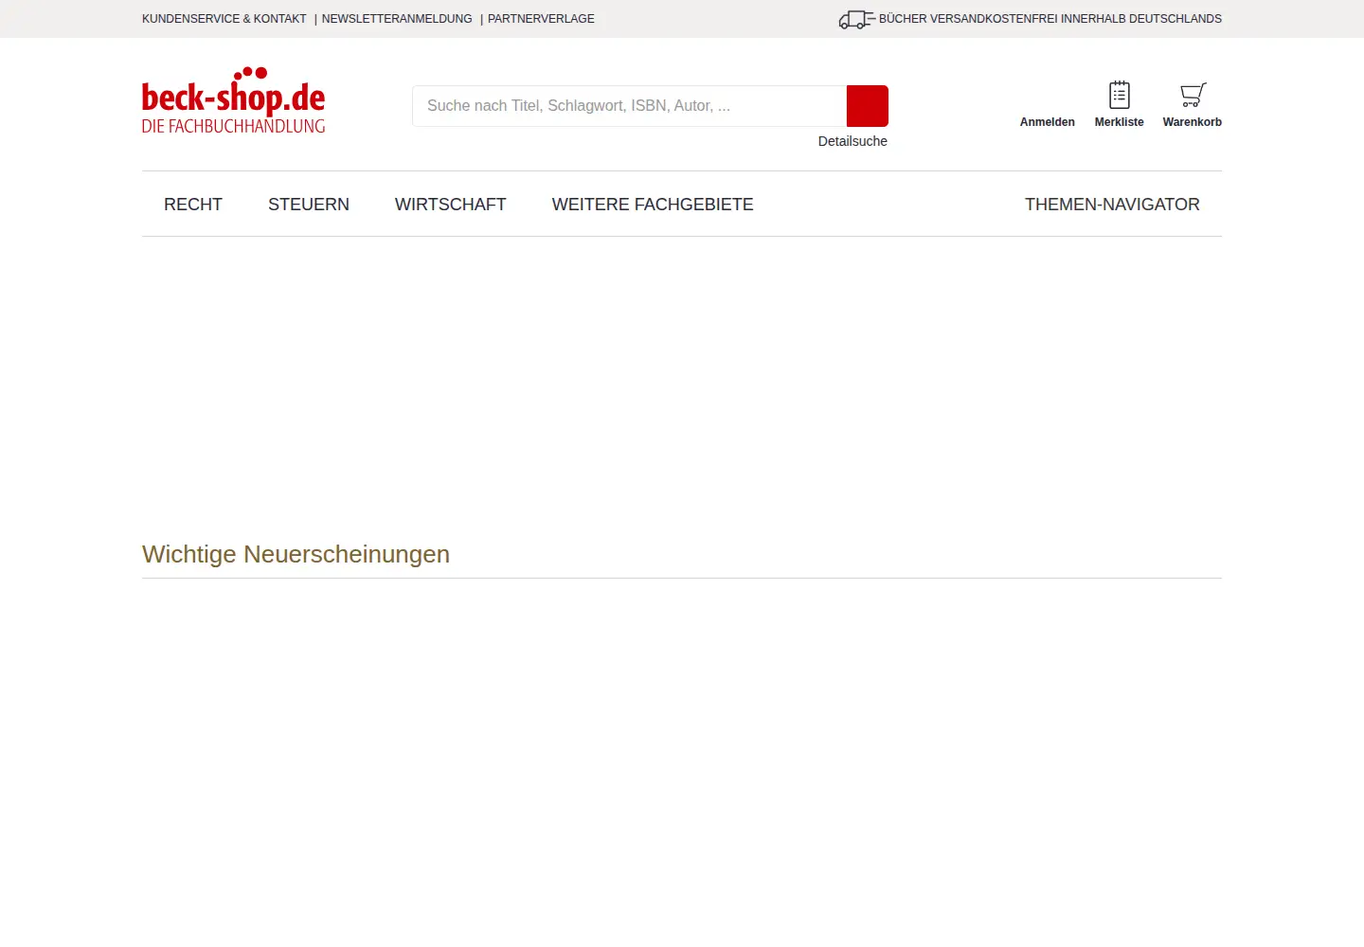Open the Merkliste notepad icon
Image resolution: width=1364 pixels, height=947 pixels.
(x=1120, y=95)
